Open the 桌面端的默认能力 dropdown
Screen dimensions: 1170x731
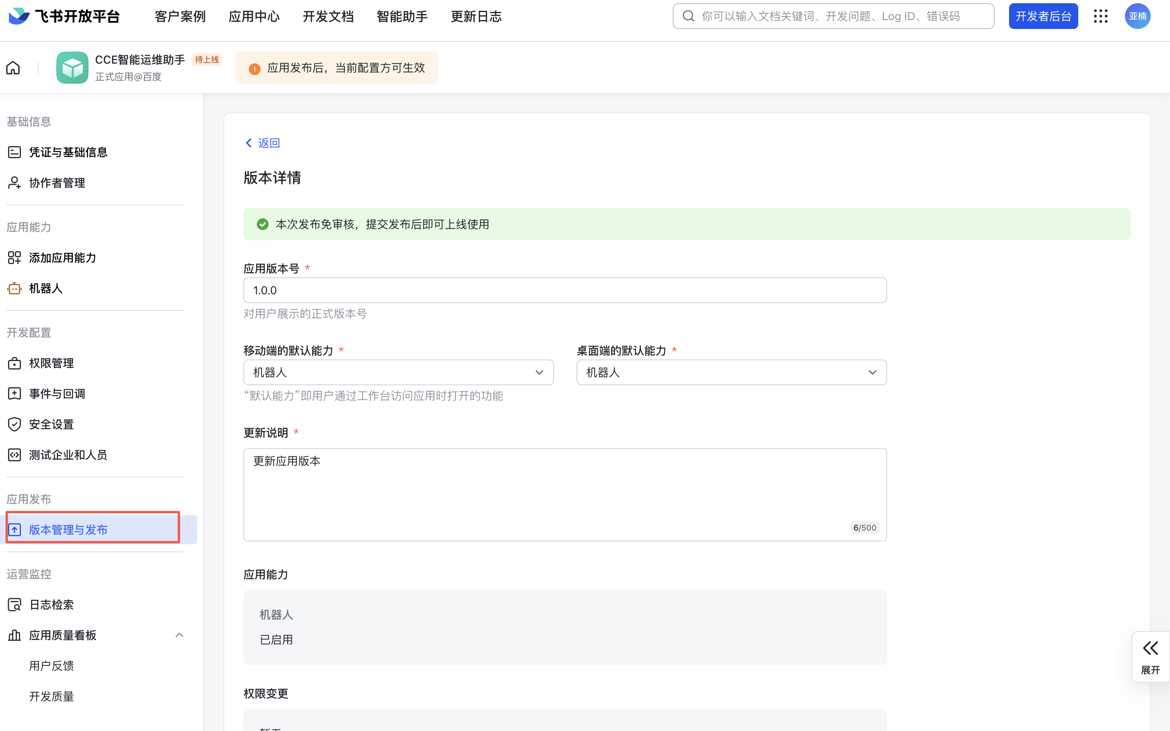point(731,372)
